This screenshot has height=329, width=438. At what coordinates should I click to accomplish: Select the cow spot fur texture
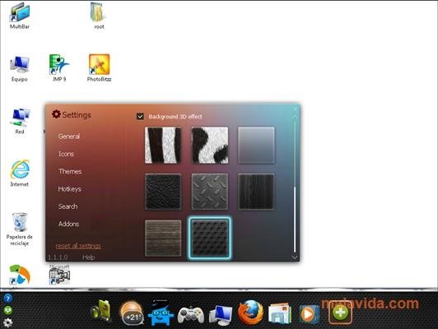click(210, 145)
